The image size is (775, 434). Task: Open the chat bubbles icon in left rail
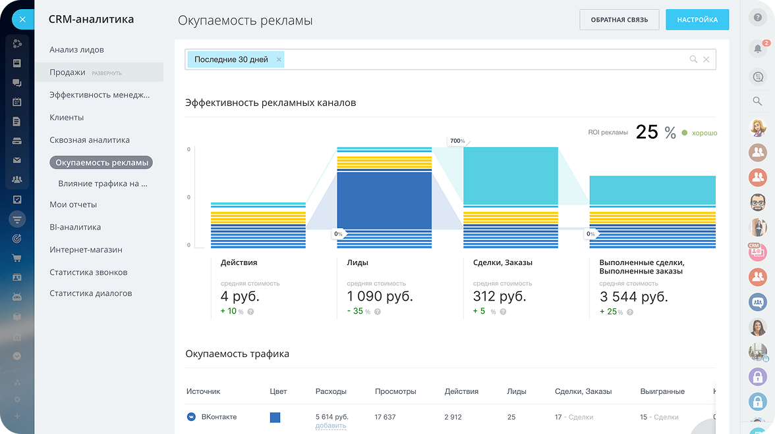click(x=17, y=83)
